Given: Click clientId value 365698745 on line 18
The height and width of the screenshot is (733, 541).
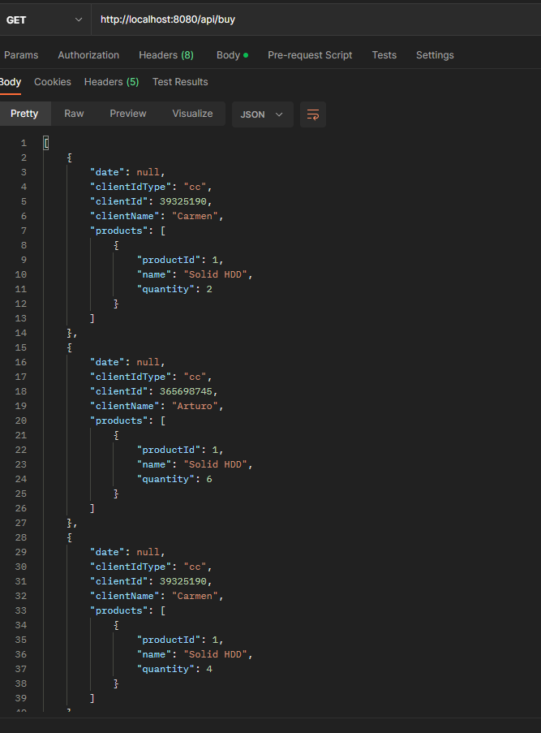Looking at the screenshot, I should click(x=186, y=391).
